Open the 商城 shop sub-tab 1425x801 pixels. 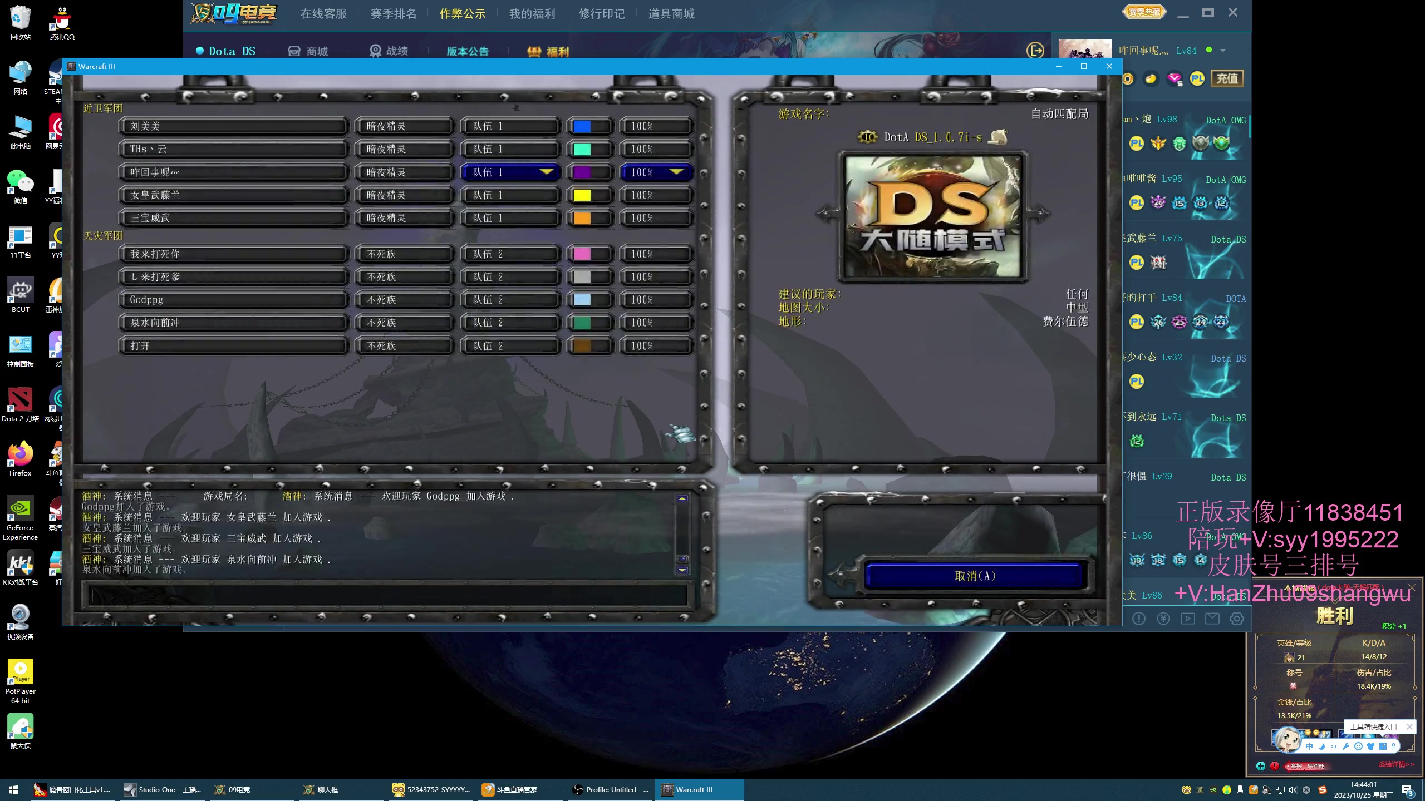point(308,51)
